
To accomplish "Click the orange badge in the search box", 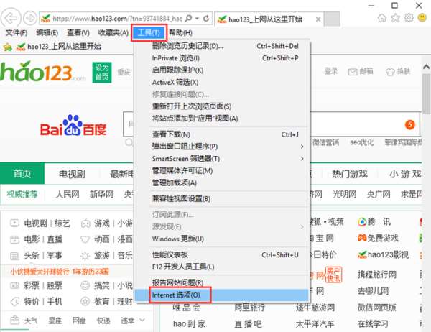I will point(409,125).
